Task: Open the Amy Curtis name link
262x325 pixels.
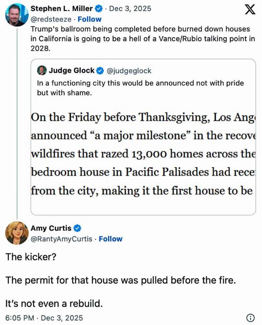Action: click(51, 229)
